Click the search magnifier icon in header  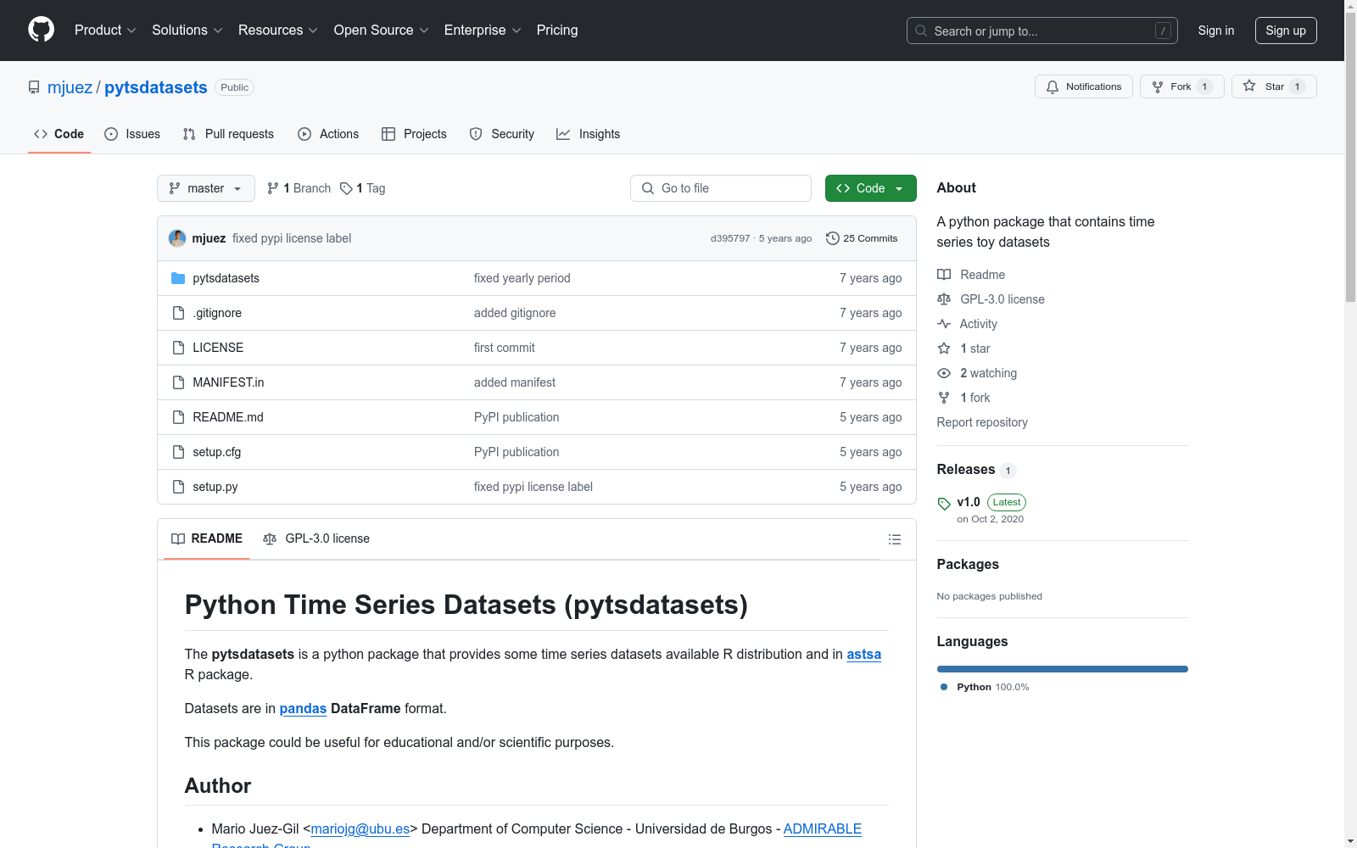[921, 31]
